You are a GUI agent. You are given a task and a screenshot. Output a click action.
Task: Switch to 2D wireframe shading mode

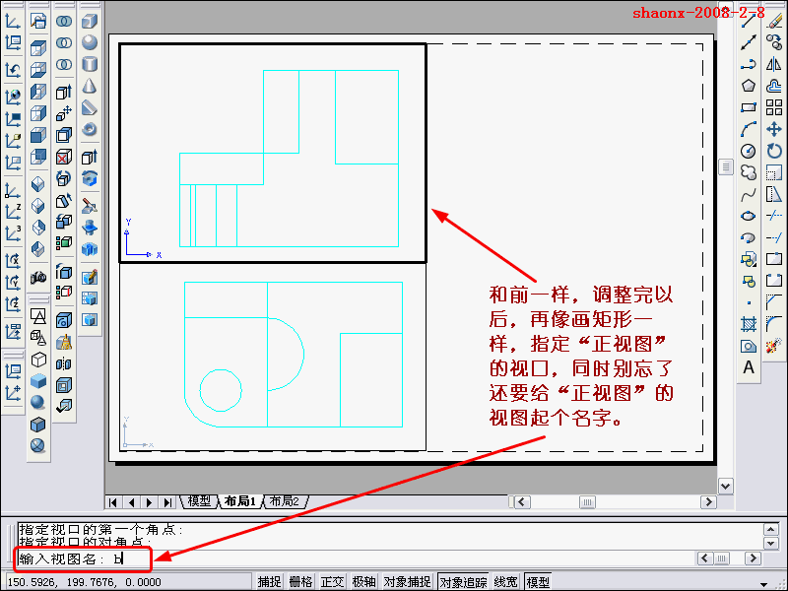(x=38, y=316)
